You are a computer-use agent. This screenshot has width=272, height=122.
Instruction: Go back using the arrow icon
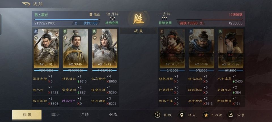tap(26, 4)
